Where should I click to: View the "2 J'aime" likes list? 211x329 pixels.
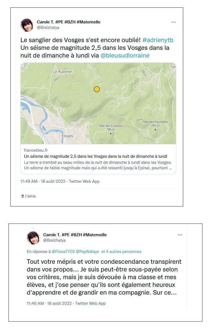pyautogui.click(x=29, y=196)
